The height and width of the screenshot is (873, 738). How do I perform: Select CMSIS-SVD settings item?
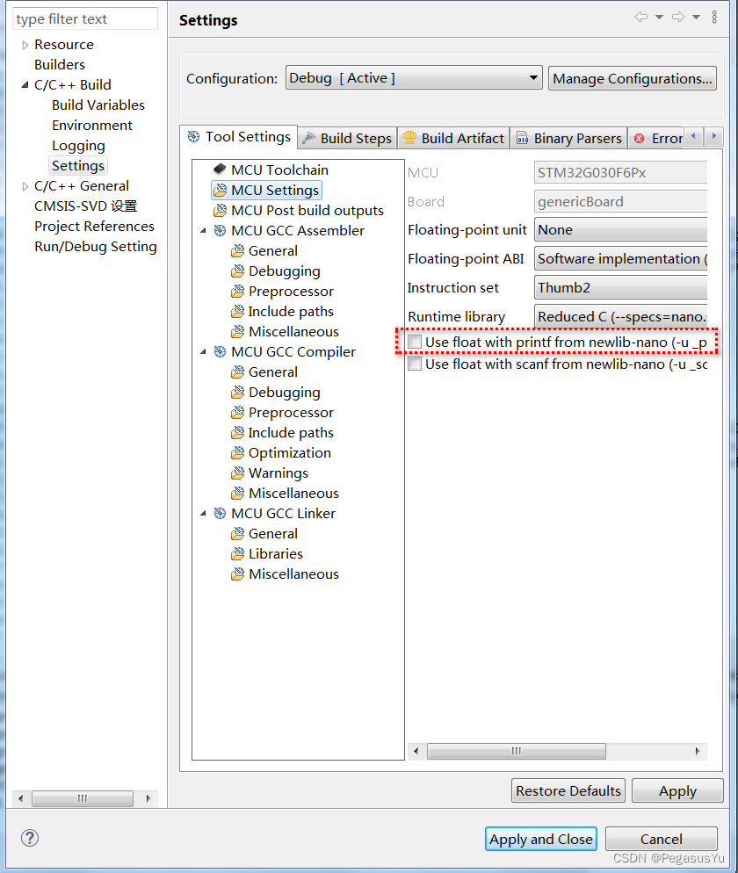(x=86, y=206)
